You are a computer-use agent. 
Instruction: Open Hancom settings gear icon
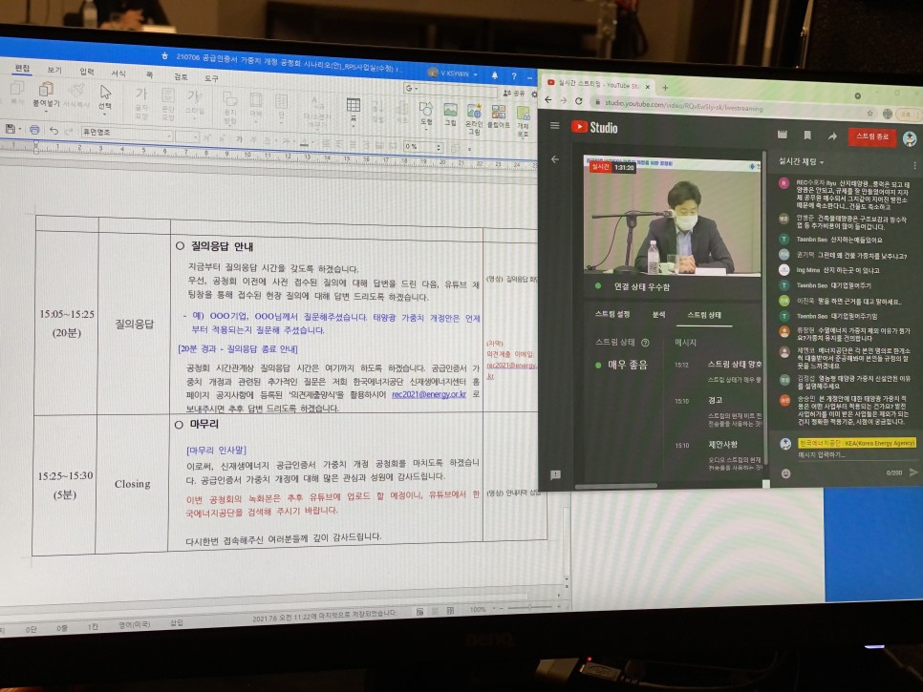tap(534, 94)
